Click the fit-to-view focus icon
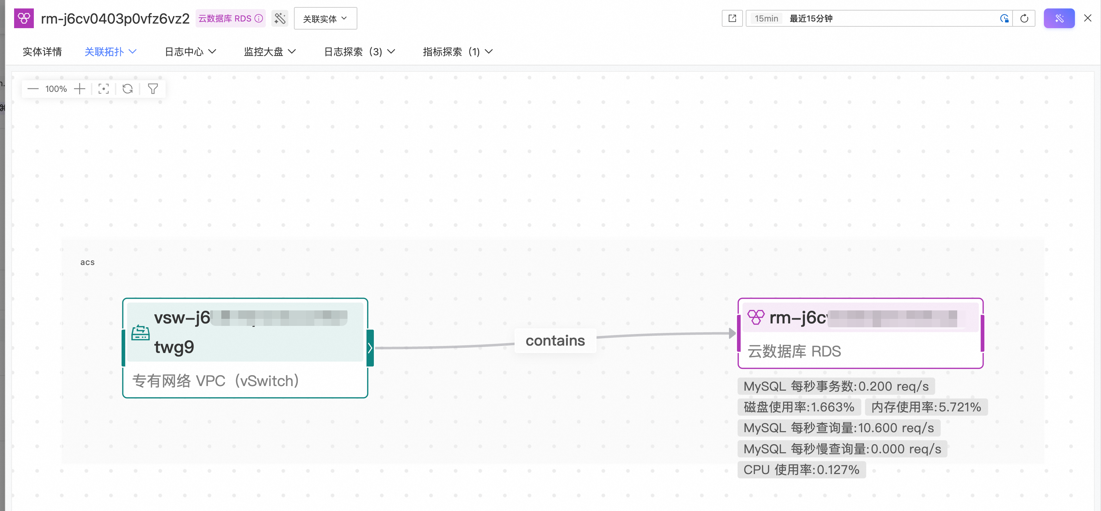Image resolution: width=1101 pixels, height=511 pixels. pos(103,89)
